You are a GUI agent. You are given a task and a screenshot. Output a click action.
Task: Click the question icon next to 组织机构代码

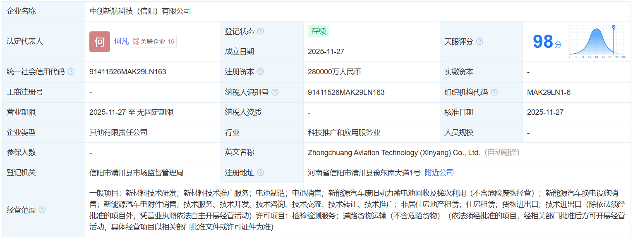coord(494,92)
